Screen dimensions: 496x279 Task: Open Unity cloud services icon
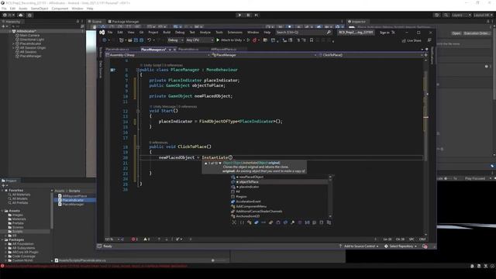[21, 15]
